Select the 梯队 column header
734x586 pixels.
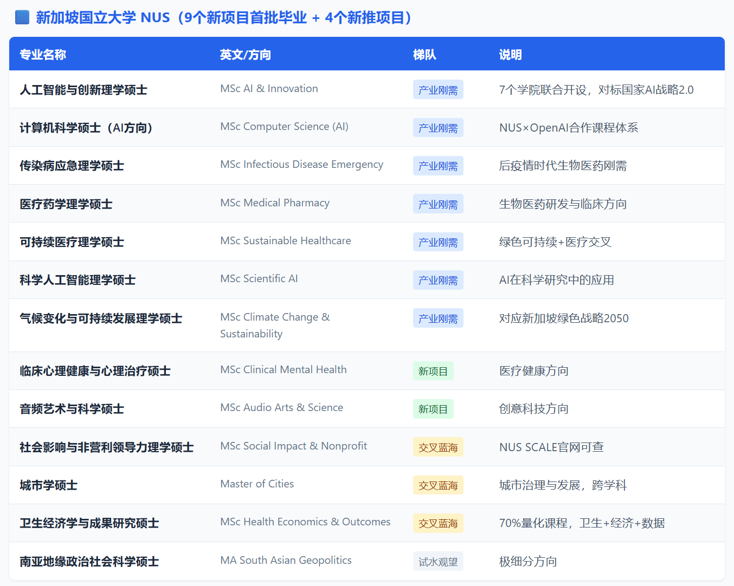tap(424, 55)
